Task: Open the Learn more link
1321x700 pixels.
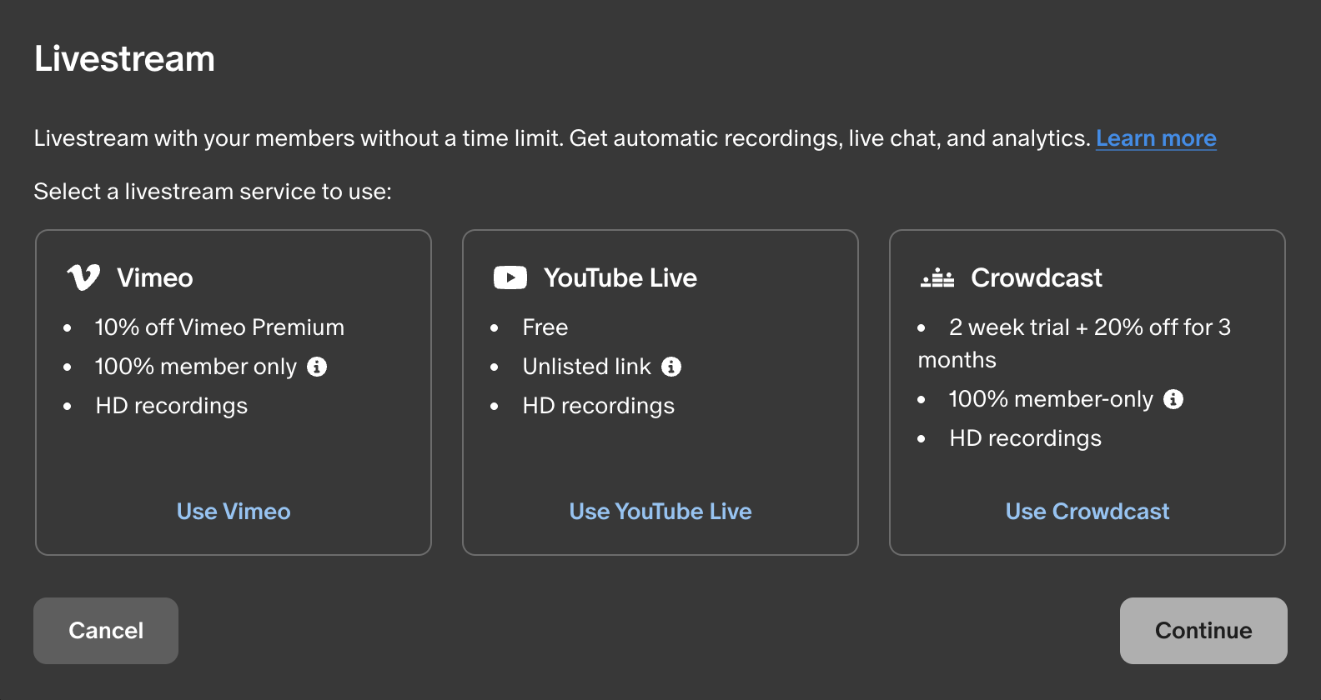Action: click(1156, 138)
